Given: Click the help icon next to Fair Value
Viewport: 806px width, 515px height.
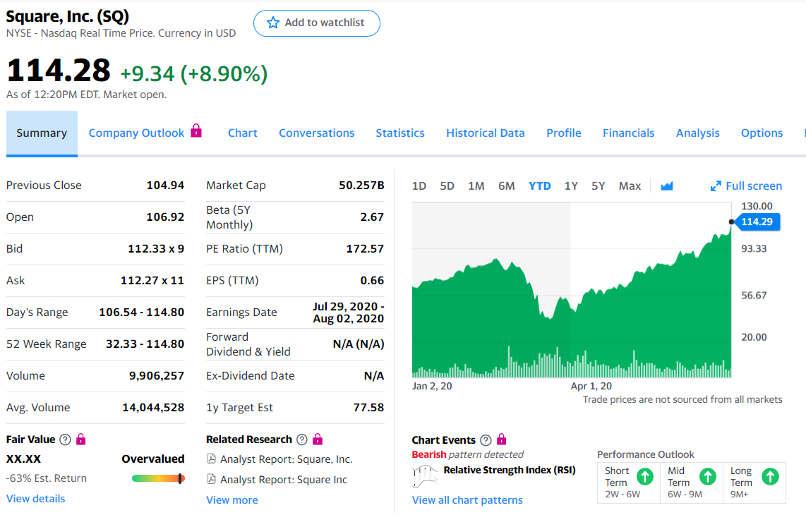Looking at the screenshot, I should (x=65, y=440).
